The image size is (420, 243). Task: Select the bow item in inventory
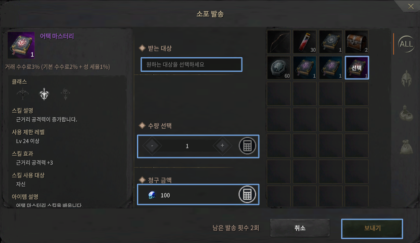[x=279, y=42]
